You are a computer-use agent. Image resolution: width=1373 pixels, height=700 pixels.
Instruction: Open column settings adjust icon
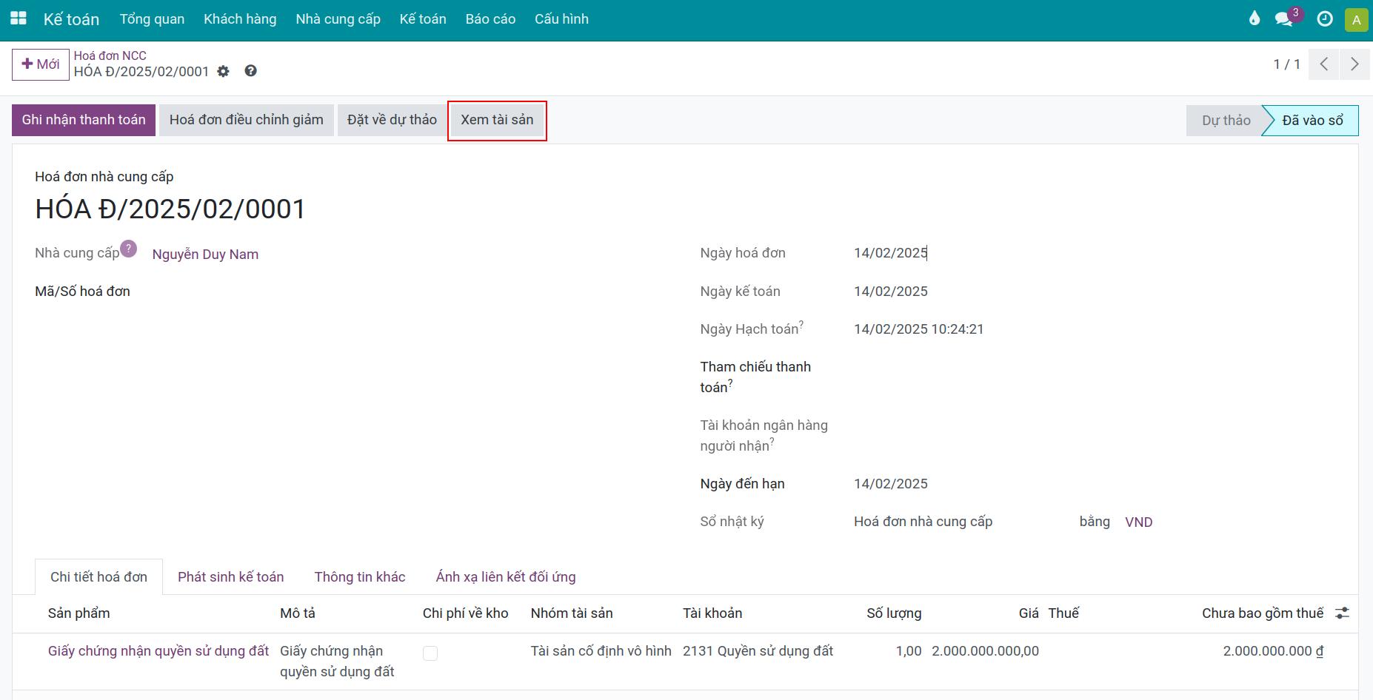(1342, 613)
